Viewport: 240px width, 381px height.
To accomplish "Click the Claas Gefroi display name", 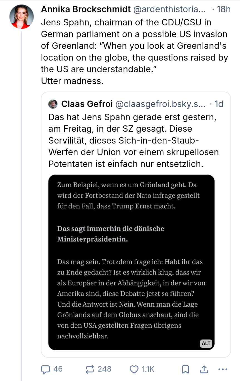I will point(87,104).
